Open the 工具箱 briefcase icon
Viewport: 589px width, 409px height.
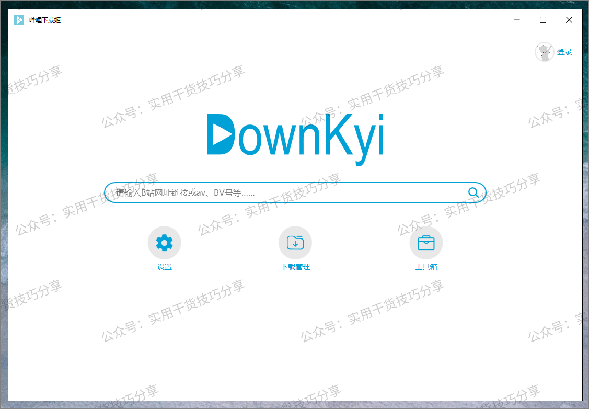[426, 242]
